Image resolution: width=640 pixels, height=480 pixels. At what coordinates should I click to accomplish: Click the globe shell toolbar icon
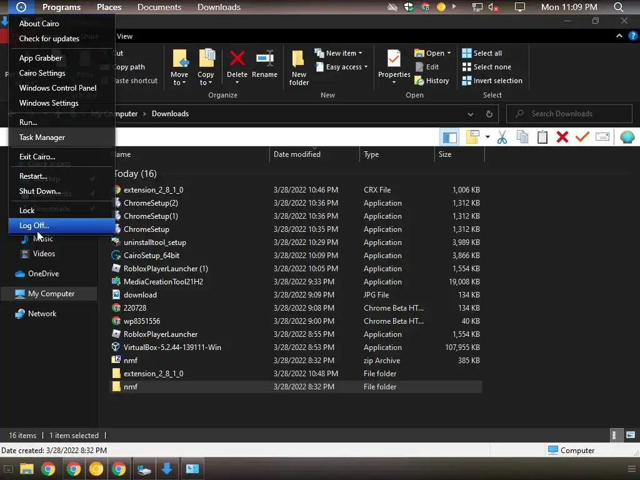627,137
